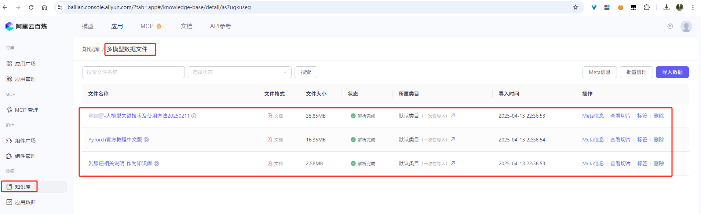Viewport: 701px width, 214px height.
Task: Bookmark this page with the star icon
Action: click(x=576, y=7)
